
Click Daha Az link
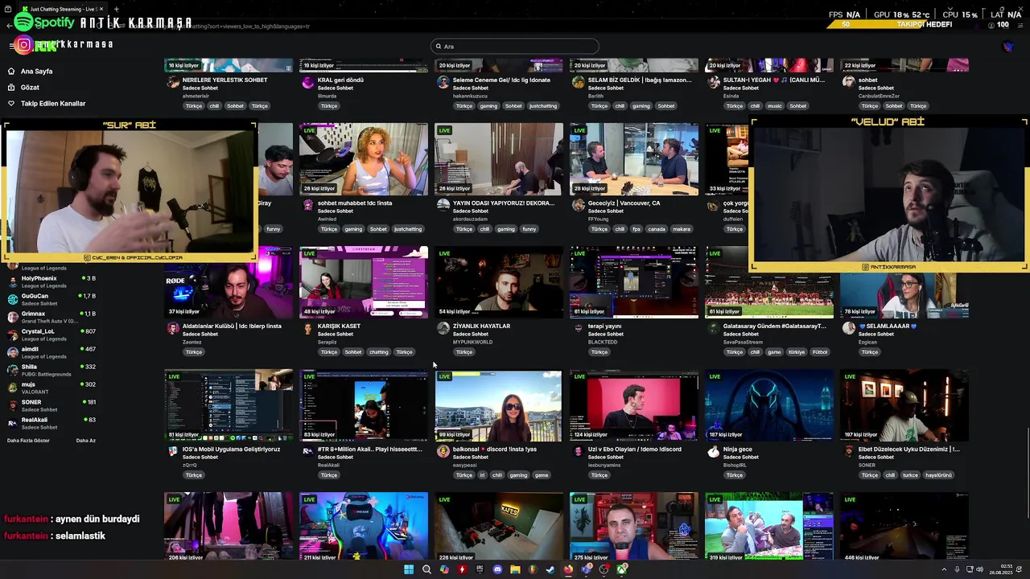(85, 441)
